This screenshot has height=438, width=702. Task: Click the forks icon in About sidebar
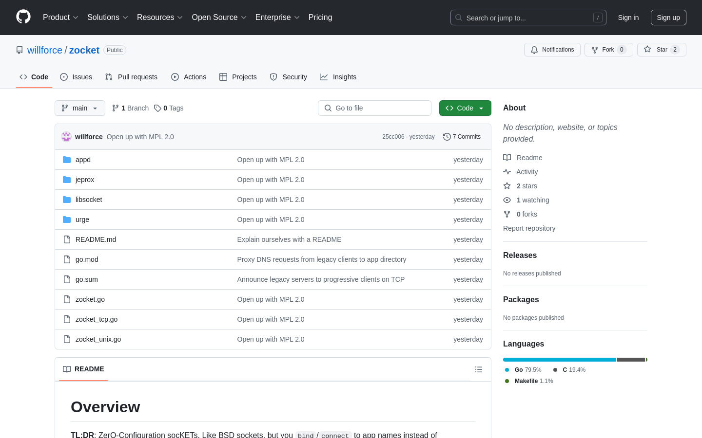(x=507, y=214)
